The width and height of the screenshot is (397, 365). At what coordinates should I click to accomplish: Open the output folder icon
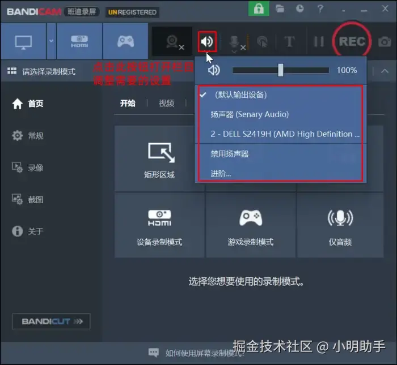point(280,9)
